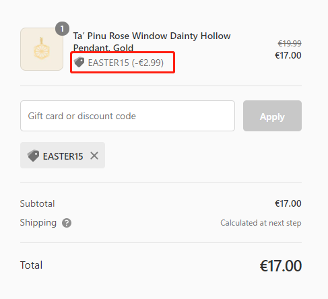Click the Apply discount button
The image size is (328, 299).
coord(272,116)
